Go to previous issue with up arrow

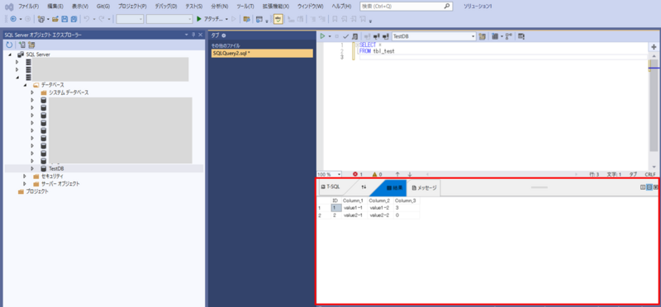pyautogui.click(x=397, y=174)
